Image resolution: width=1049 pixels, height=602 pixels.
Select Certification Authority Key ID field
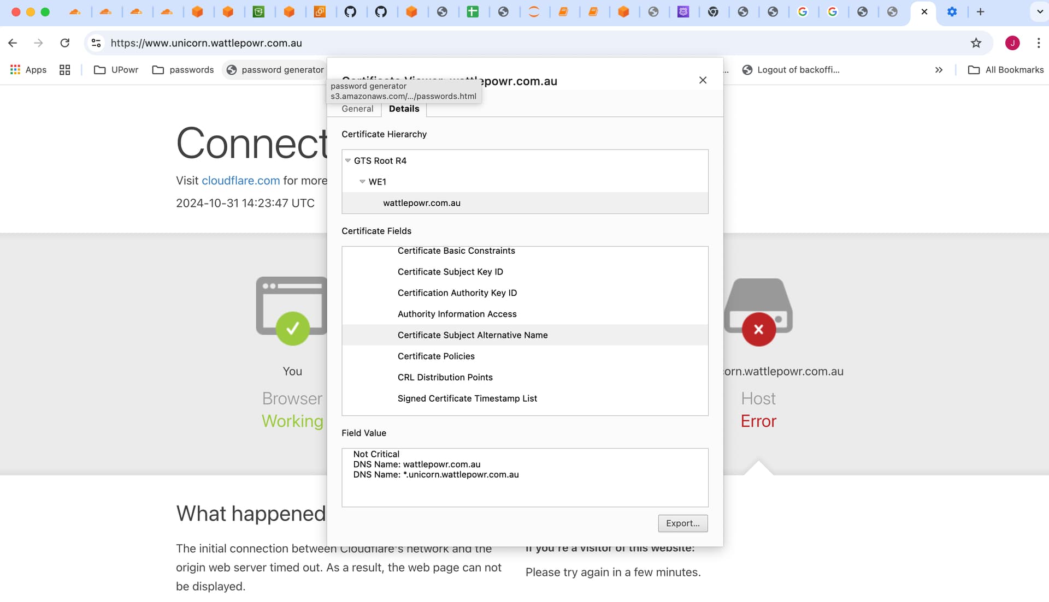[x=524, y=293]
